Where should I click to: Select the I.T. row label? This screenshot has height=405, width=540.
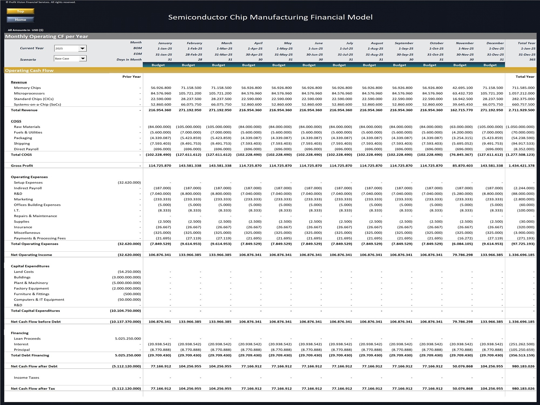tap(17, 210)
